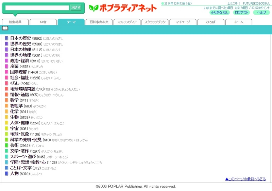Click the book icon beside 生物

click(x=6, y=117)
